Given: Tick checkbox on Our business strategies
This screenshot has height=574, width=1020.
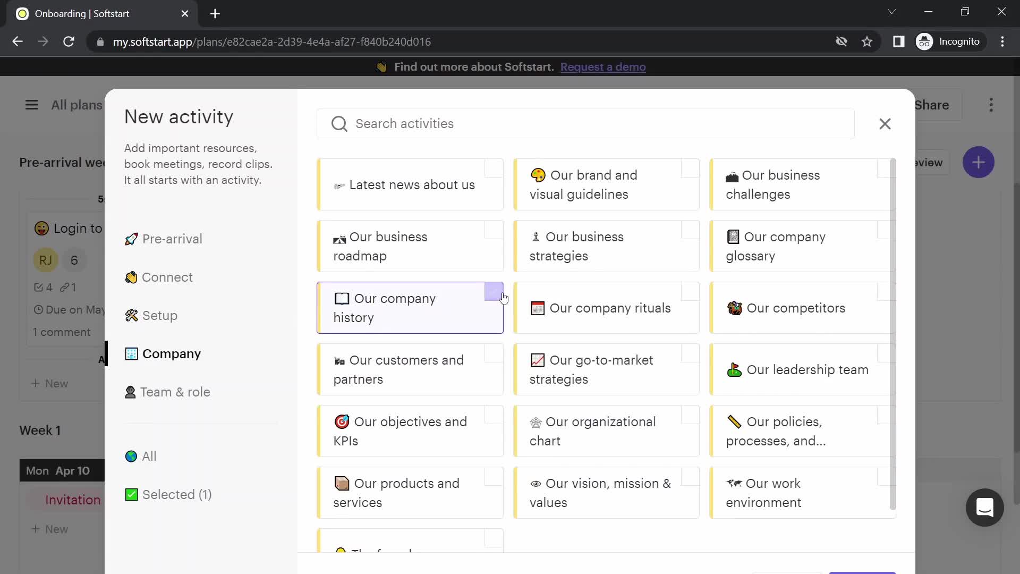Looking at the screenshot, I should coord(690,230).
